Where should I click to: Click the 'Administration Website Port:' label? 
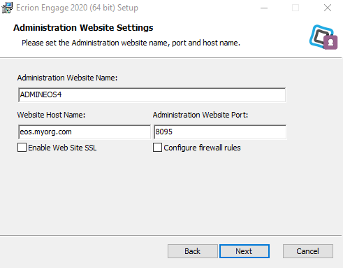(x=200, y=115)
